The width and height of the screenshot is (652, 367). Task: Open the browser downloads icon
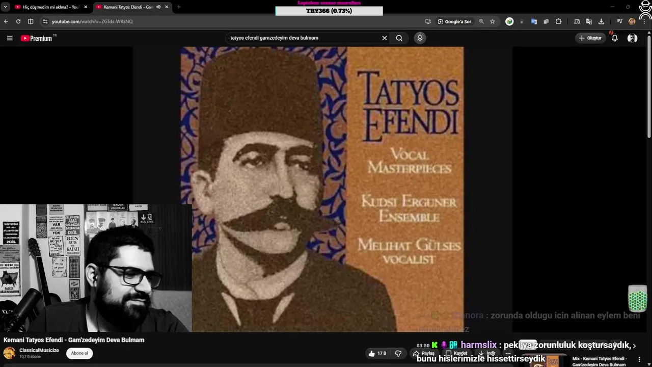(x=601, y=21)
